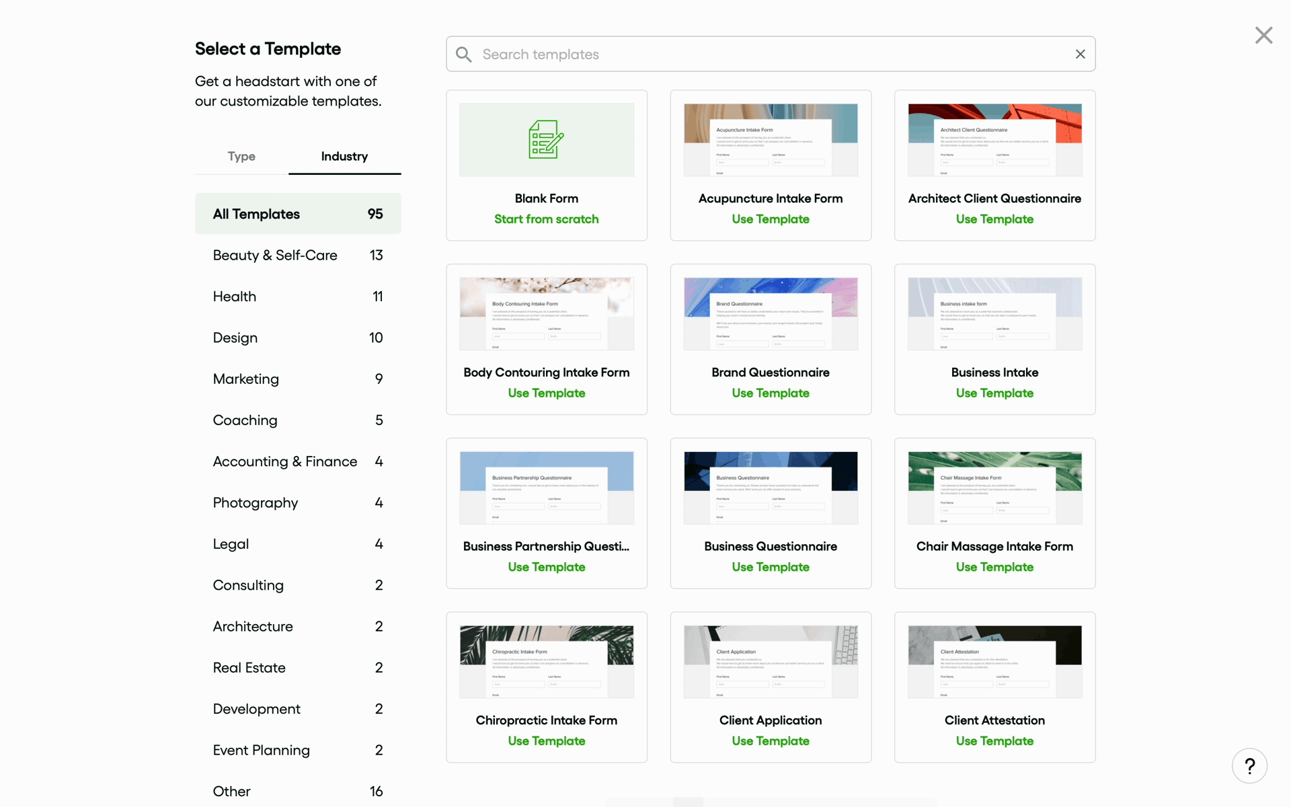Open Business Partnership Questionnaire thumbnail
1291x807 pixels.
click(x=547, y=488)
